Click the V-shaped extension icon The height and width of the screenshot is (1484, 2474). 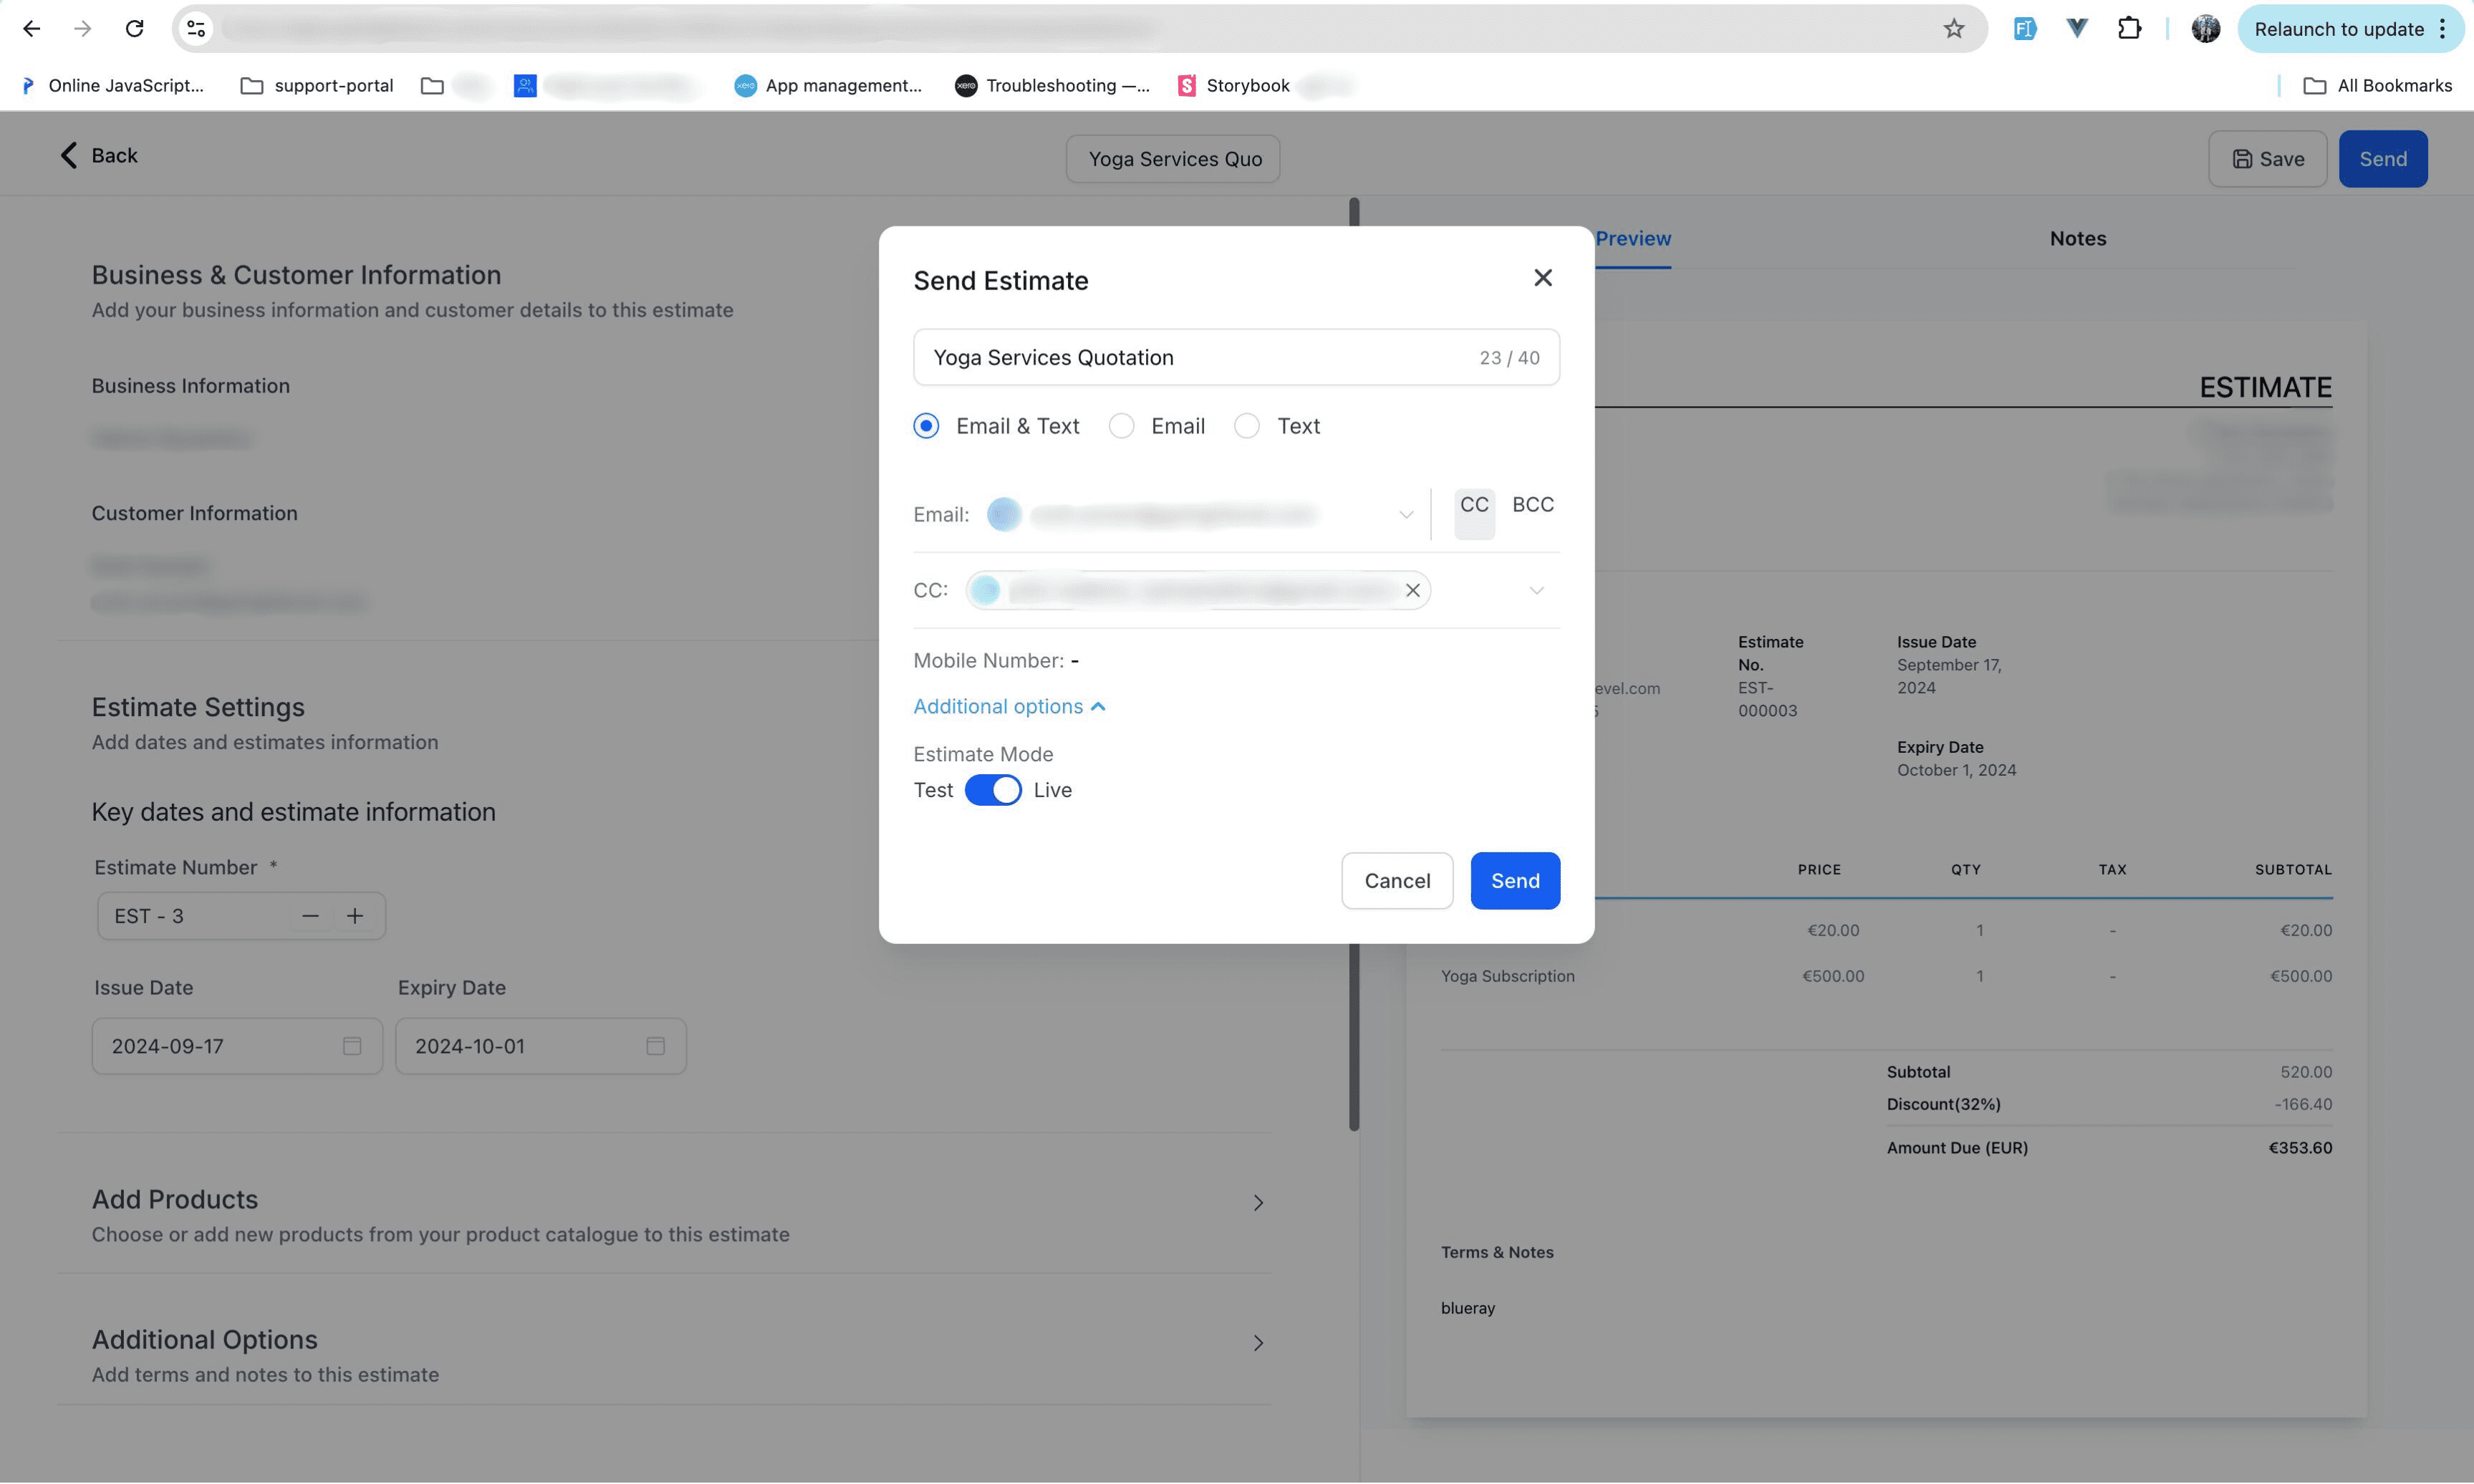tap(2076, 29)
